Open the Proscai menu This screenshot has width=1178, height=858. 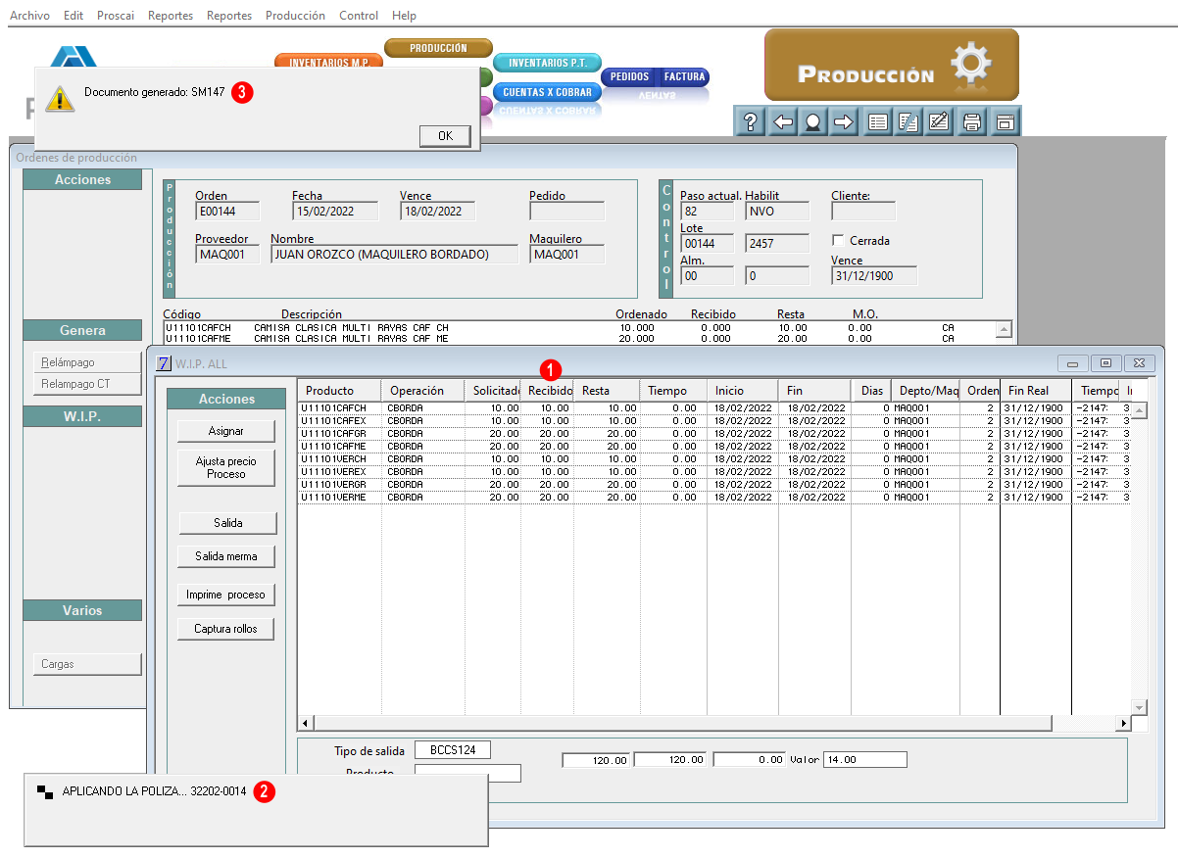pyautogui.click(x=116, y=16)
